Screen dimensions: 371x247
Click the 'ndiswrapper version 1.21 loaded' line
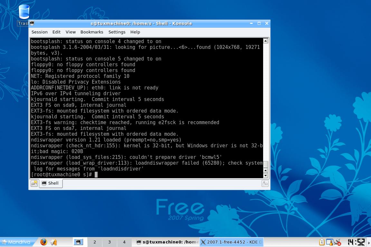pos(106,140)
